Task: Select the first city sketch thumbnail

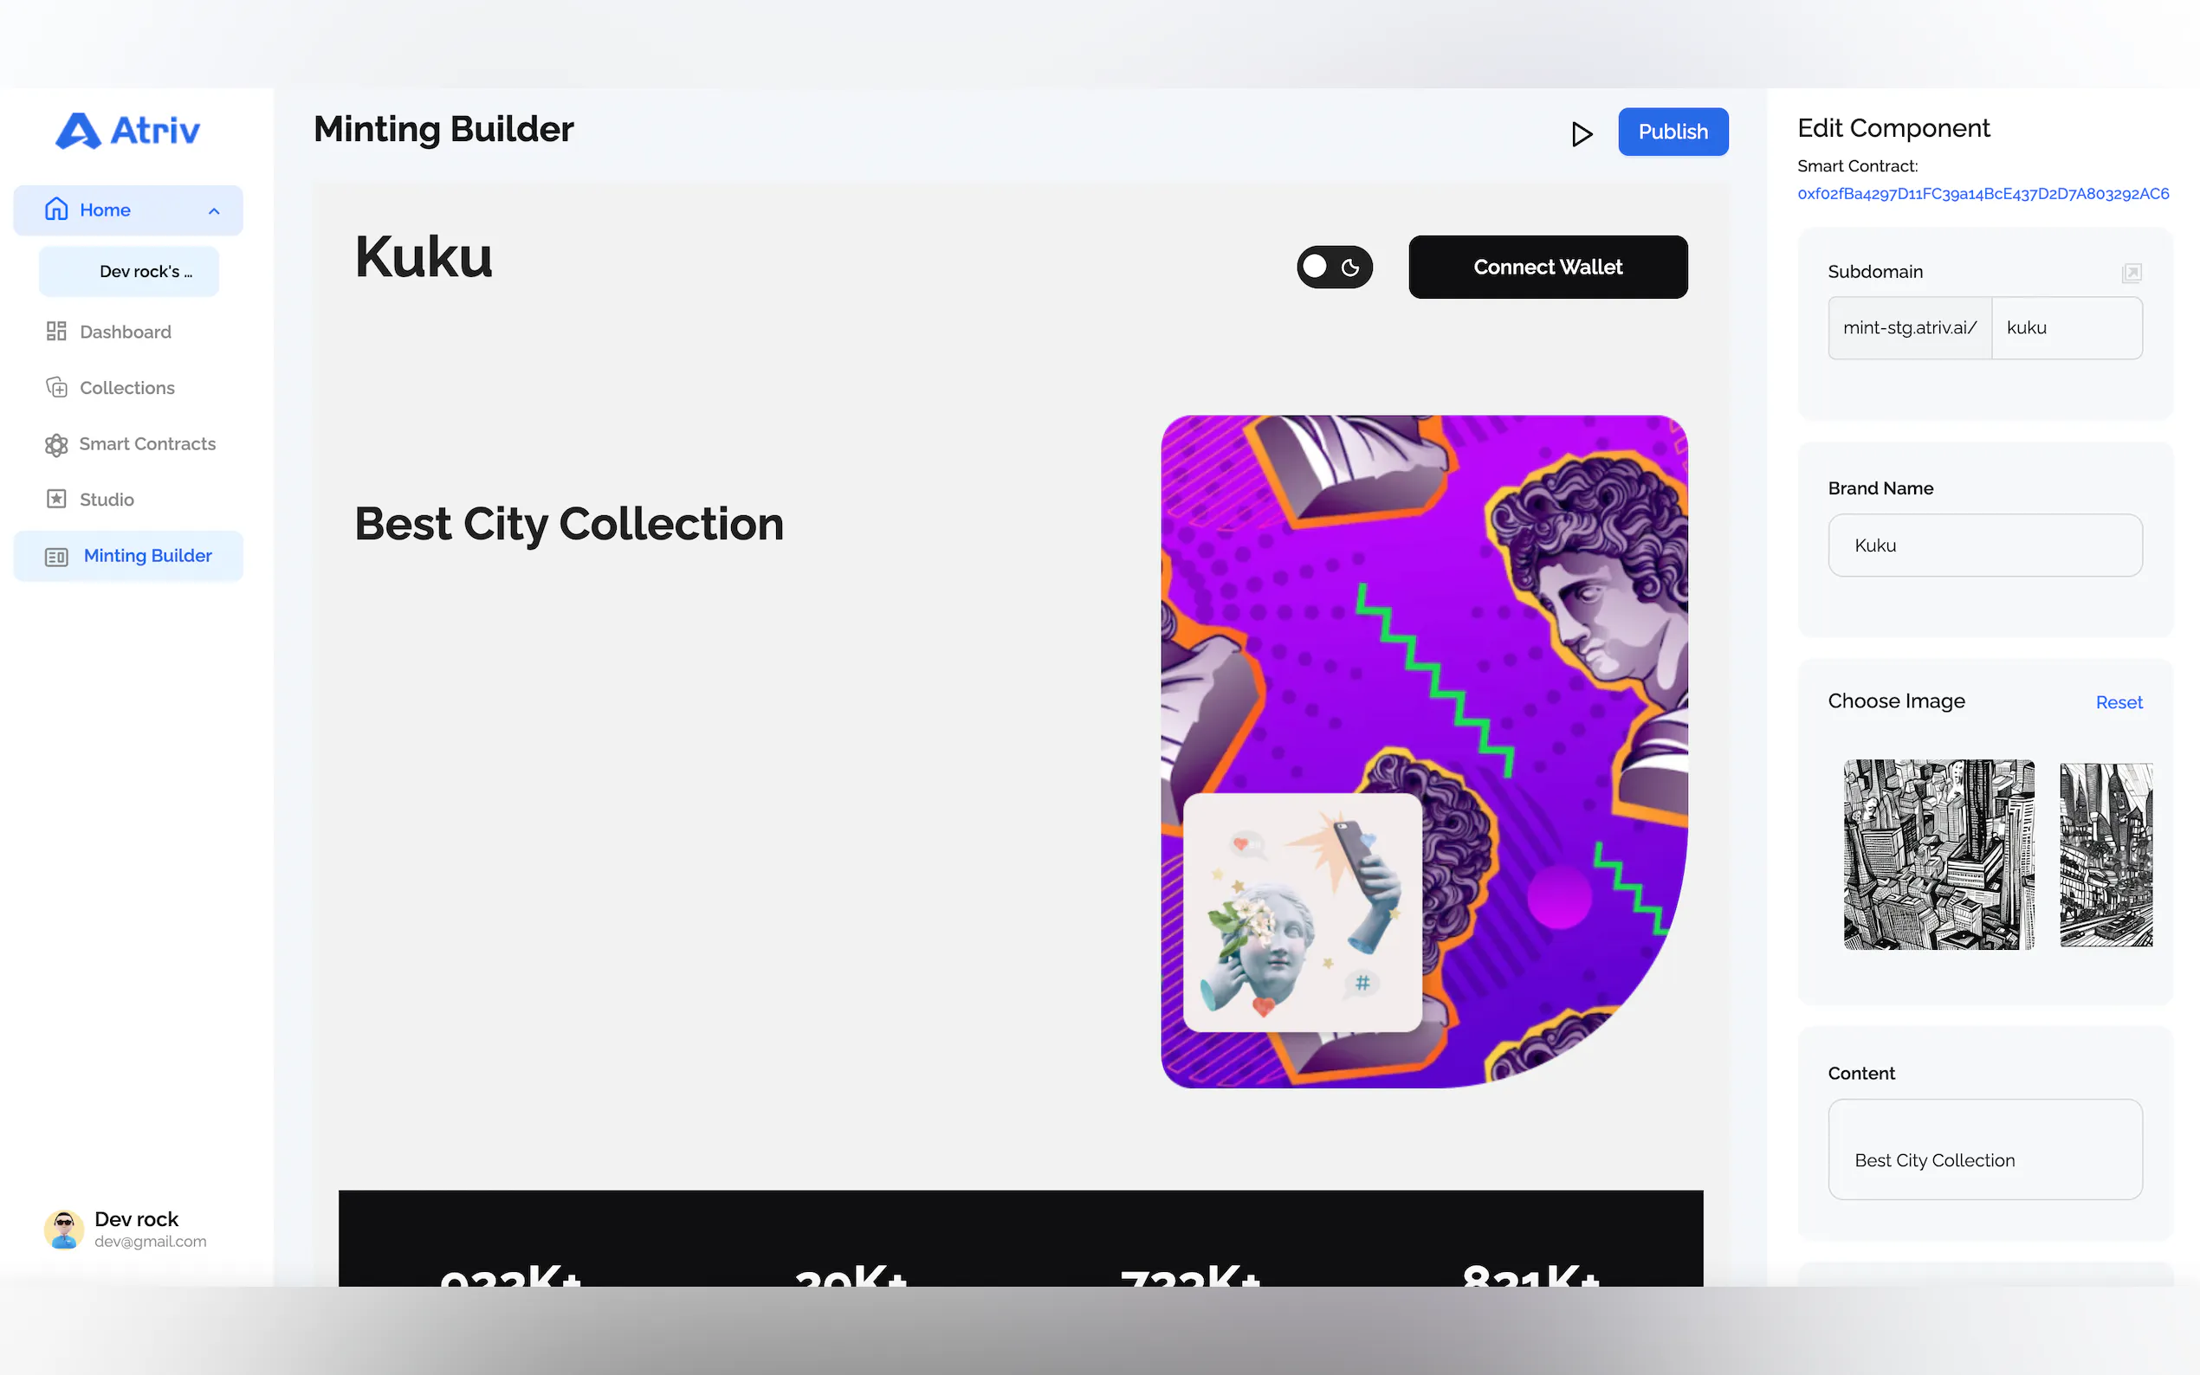Action: pyautogui.click(x=1938, y=855)
